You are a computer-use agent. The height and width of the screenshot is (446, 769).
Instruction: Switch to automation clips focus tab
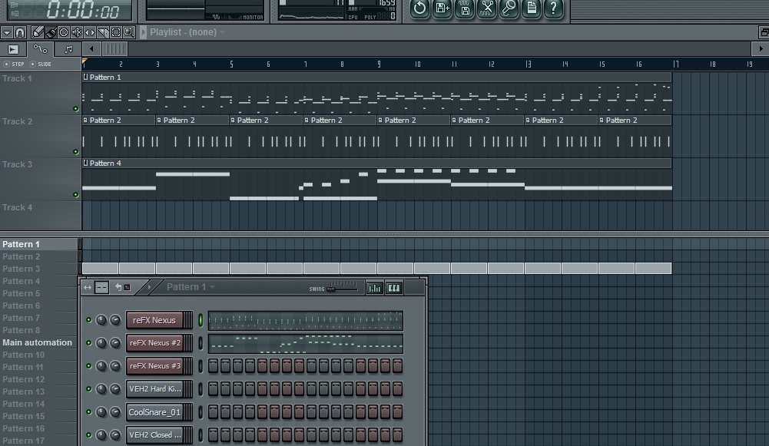(40, 49)
